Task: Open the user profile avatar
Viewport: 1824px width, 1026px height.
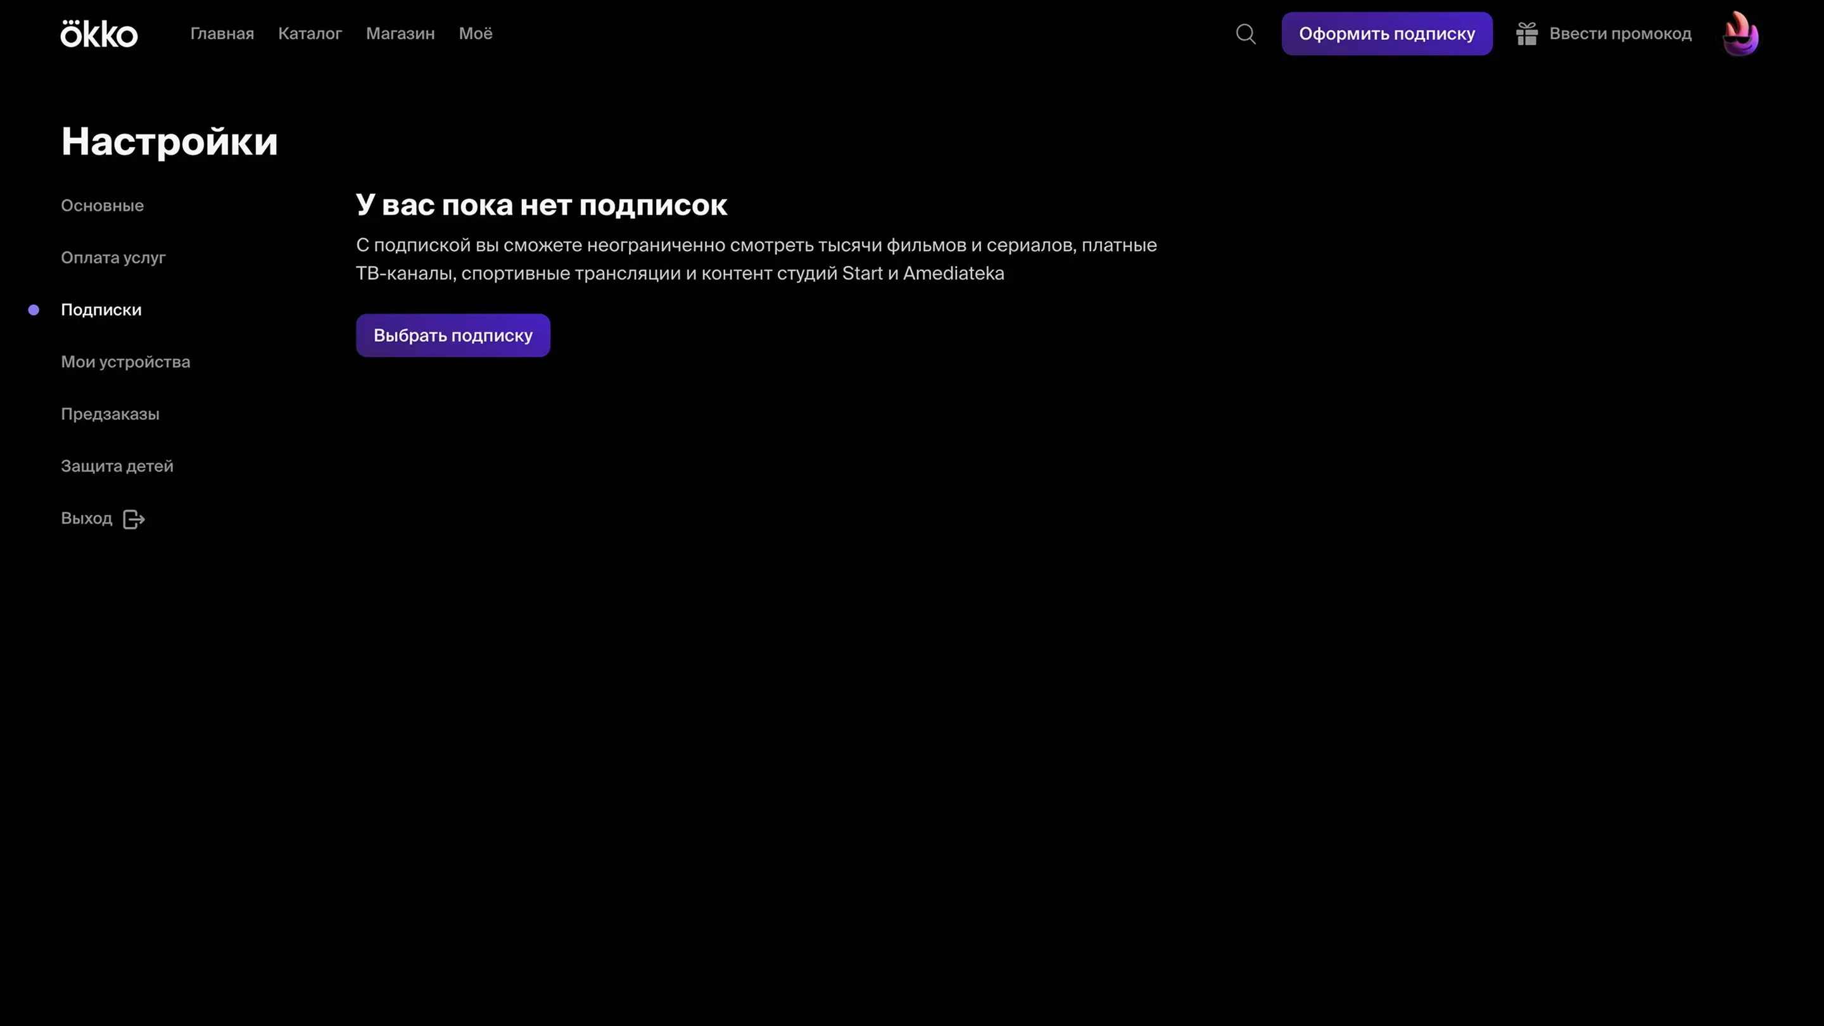Action: point(1740,34)
